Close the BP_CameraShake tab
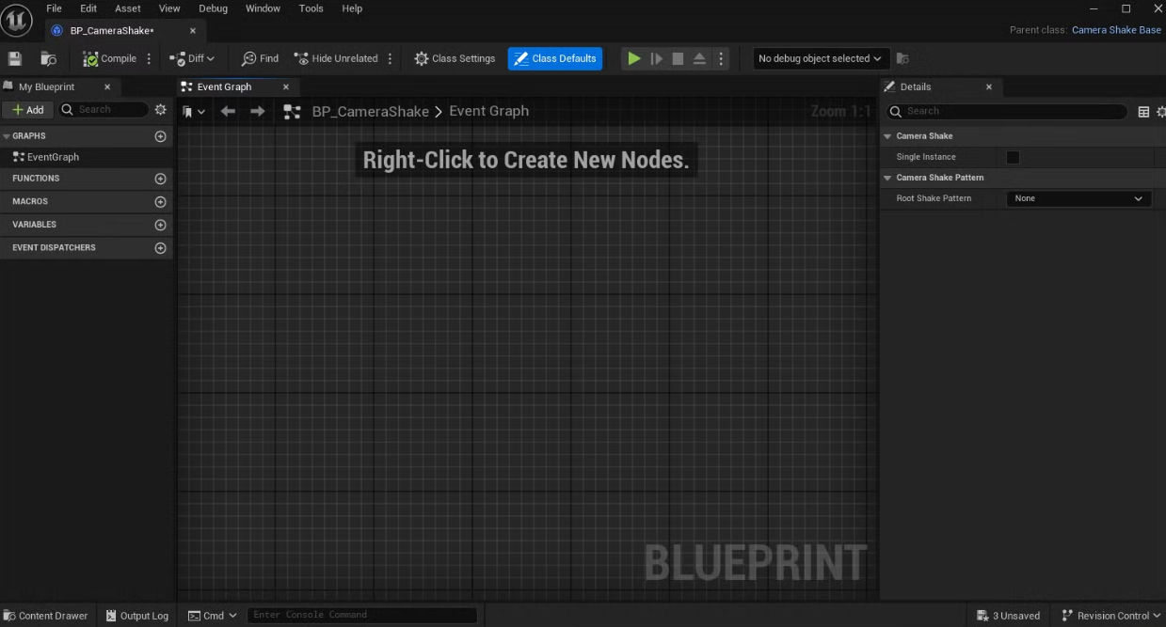The image size is (1166, 627). pos(193,30)
